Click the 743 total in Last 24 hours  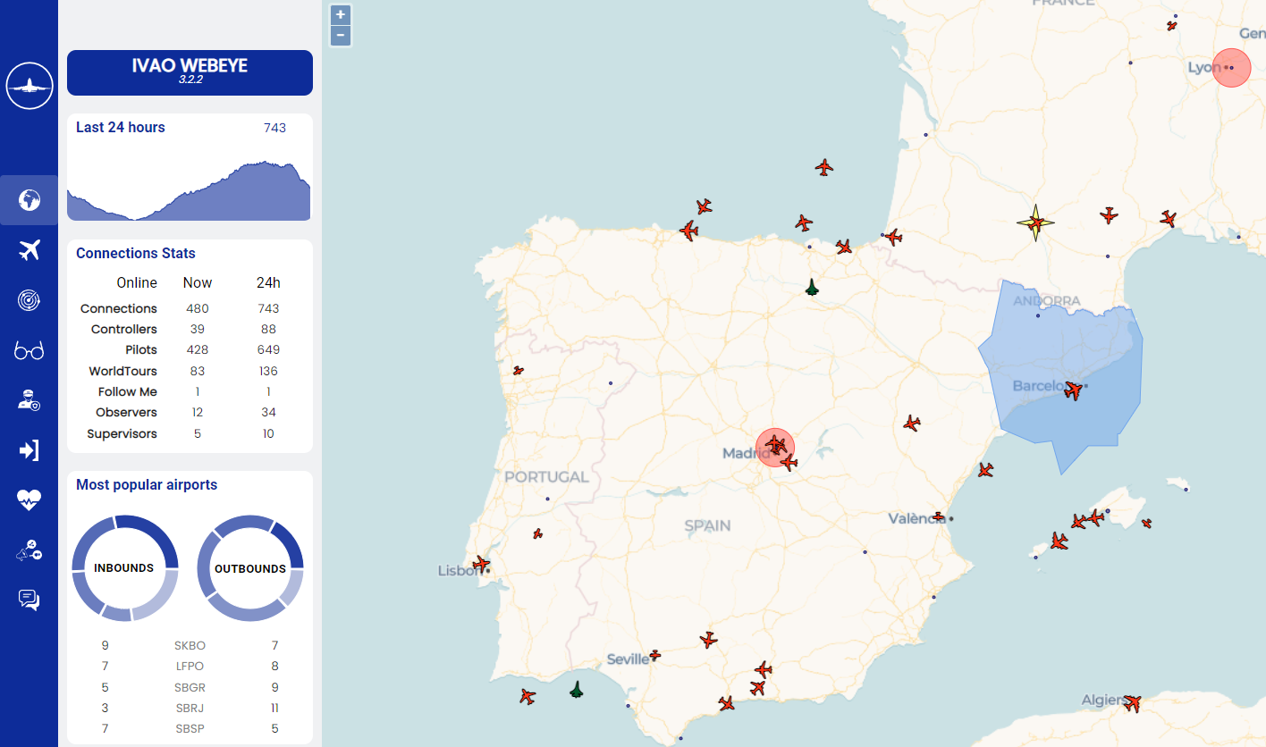[274, 128]
